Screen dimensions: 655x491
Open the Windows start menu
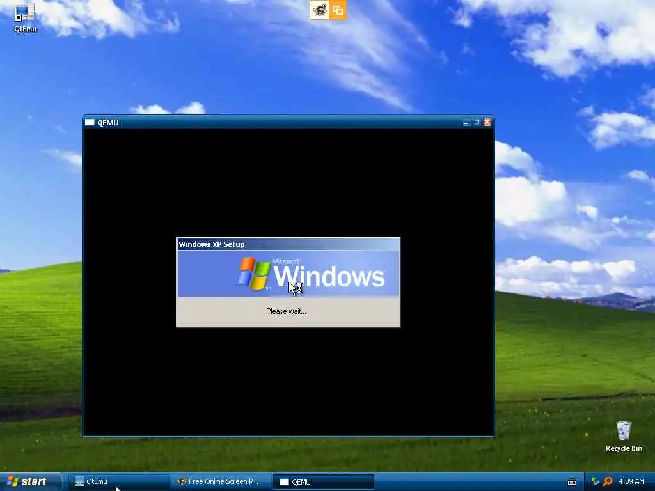31,482
